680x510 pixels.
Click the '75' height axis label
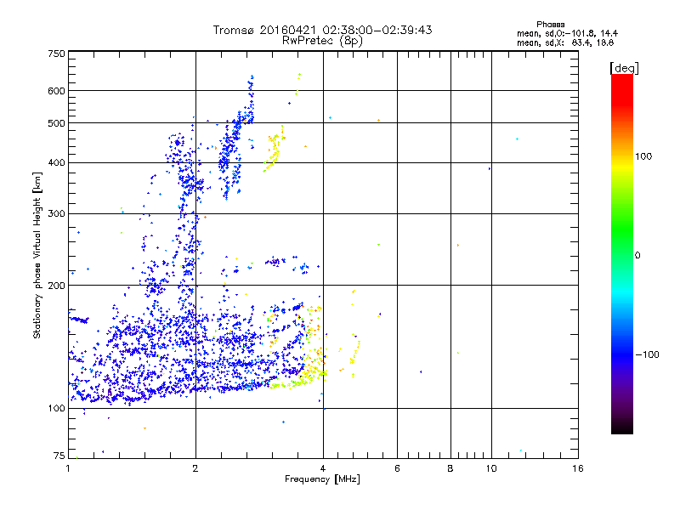click(x=59, y=456)
